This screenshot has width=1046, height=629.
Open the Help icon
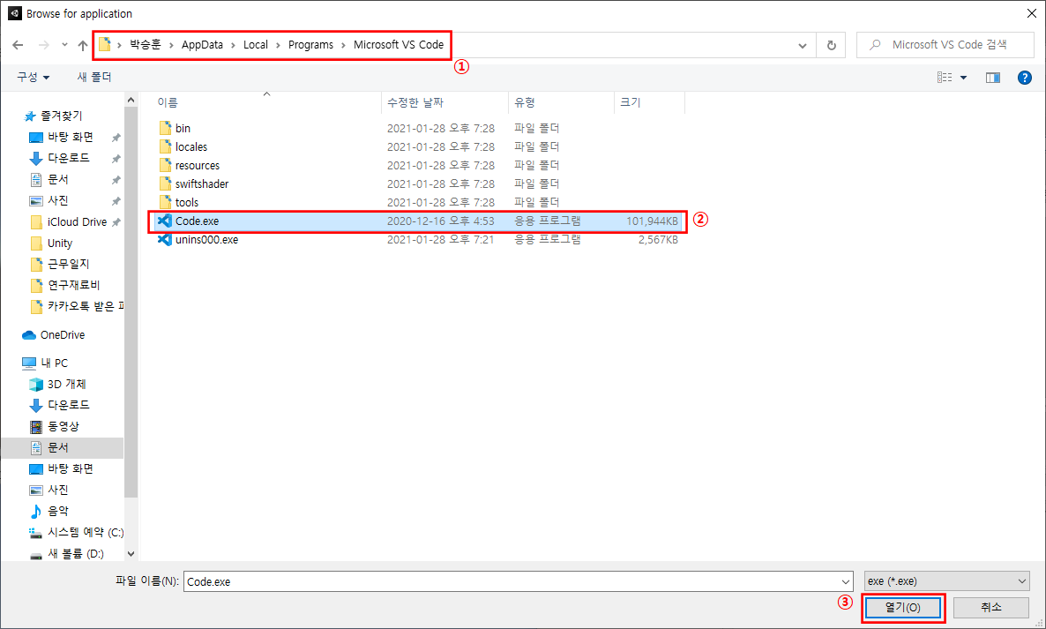click(x=1025, y=78)
